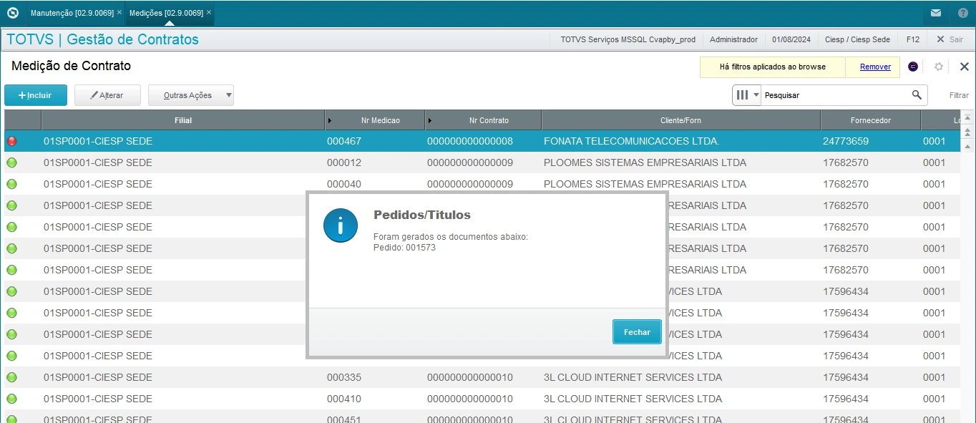
Task: Open the search column selector dropdown
Action: [x=747, y=95]
